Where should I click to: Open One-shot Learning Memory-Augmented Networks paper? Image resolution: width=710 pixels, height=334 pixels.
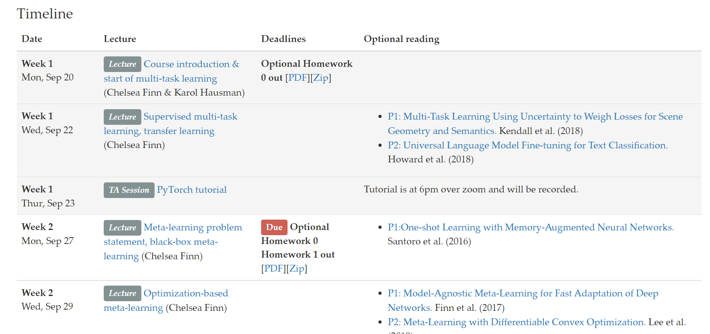531,228
